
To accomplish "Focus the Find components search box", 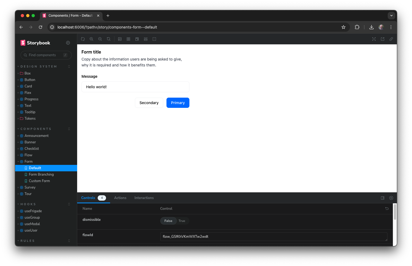I will pos(46,55).
